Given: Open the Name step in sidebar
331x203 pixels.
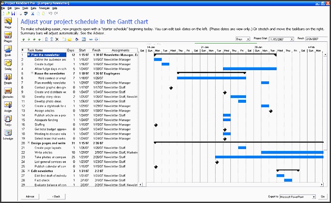Looking at the screenshot, I should [x=8, y=23].
